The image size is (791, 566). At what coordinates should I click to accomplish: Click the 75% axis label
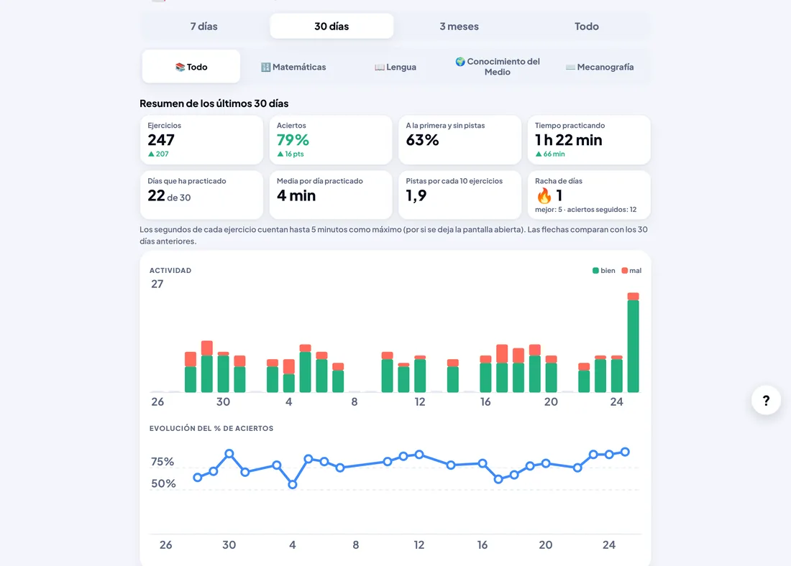pyautogui.click(x=163, y=462)
